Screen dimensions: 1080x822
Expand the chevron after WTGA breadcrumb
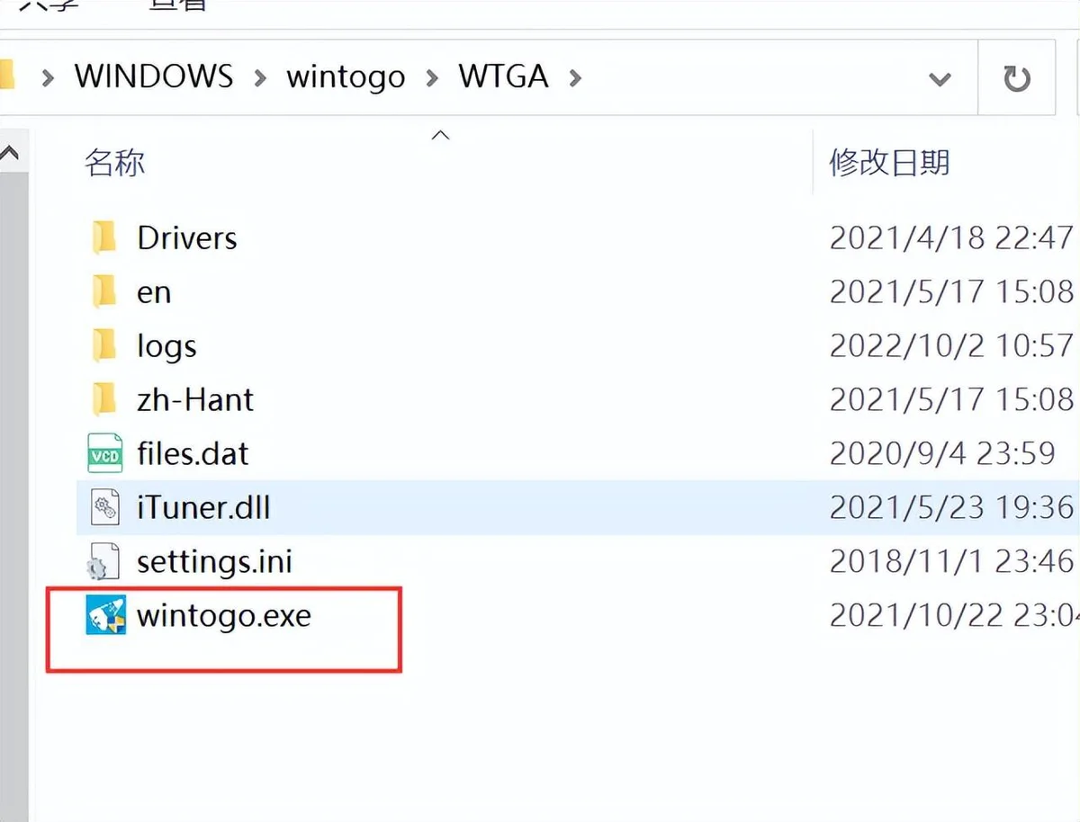(x=575, y=78)
